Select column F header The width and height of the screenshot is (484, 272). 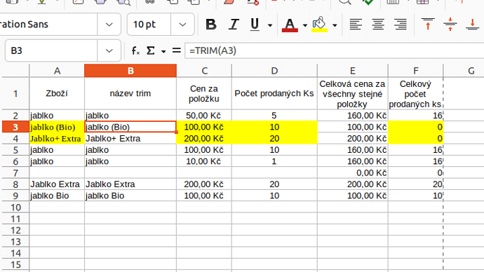click(x=416, y=71)
